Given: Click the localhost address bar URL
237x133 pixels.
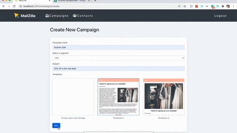Looking at the screenshot, I should click(x=41, y=6).
